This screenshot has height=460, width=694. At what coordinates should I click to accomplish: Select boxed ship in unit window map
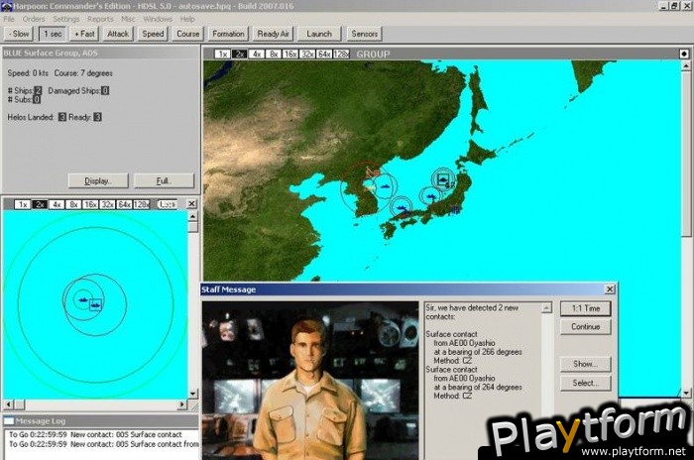pyautogui.click(x=95, y=305)
